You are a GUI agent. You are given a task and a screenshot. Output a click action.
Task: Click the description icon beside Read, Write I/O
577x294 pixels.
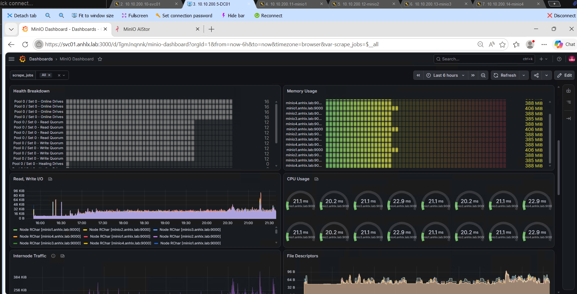coord(50,179)
